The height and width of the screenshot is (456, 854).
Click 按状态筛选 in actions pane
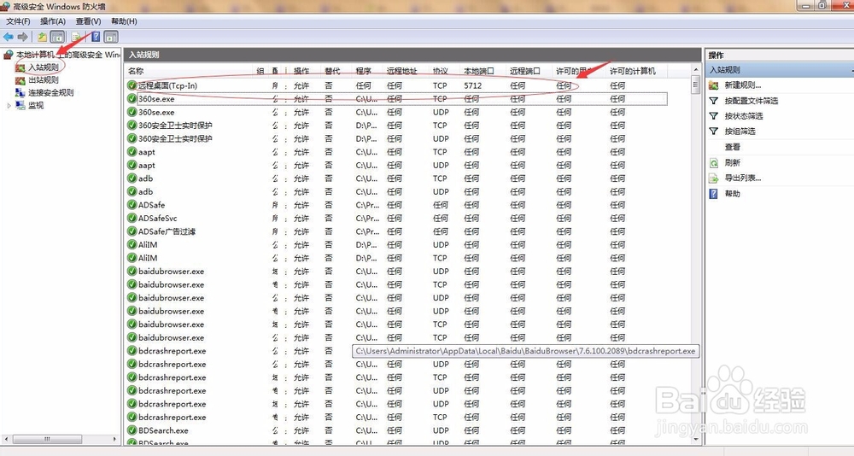click(744, 116)
